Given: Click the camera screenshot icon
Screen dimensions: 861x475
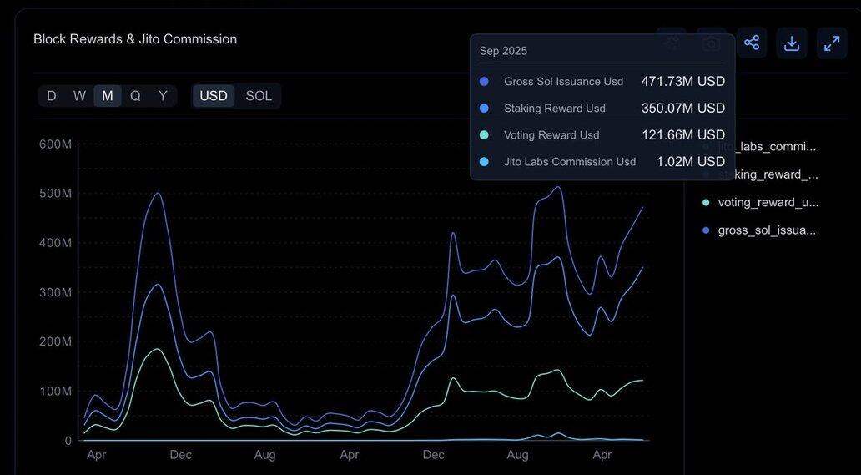Looking at the screenshot, I should (x=712, y=43).
